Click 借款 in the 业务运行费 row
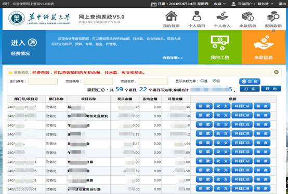This screenshot has width=288, height=194. tap(204, 188)
